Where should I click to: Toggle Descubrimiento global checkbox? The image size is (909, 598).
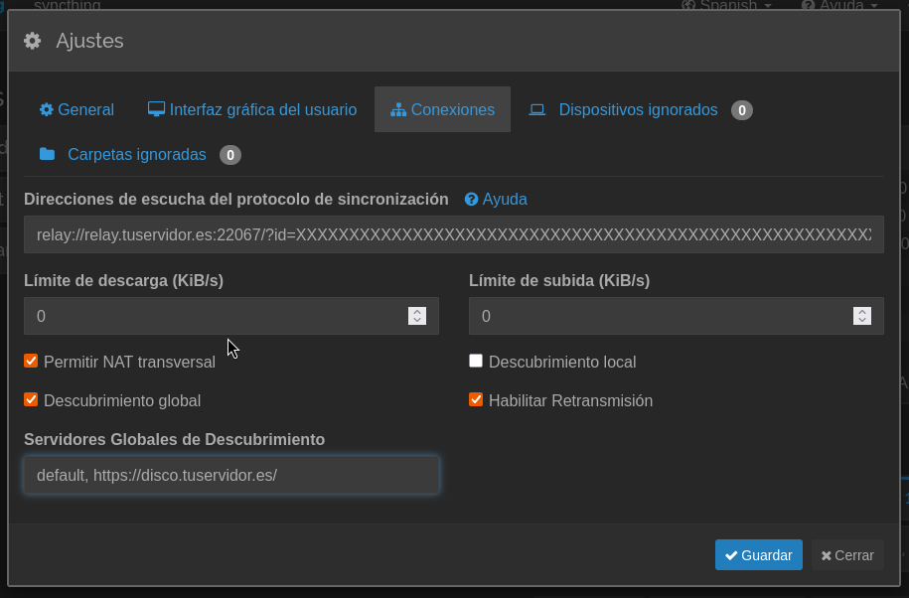click(31, 400)
